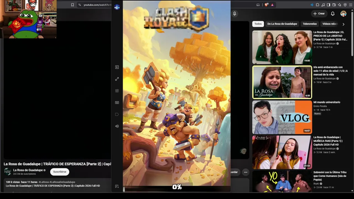Toggle emulator fullscreen expand icon
Screen dimensions: 354x199
click(x=117, y=79)
